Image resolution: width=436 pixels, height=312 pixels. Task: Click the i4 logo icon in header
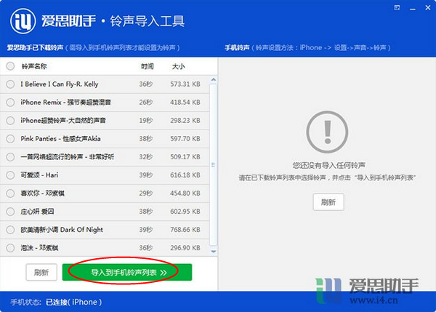click(x=23, y=21)
